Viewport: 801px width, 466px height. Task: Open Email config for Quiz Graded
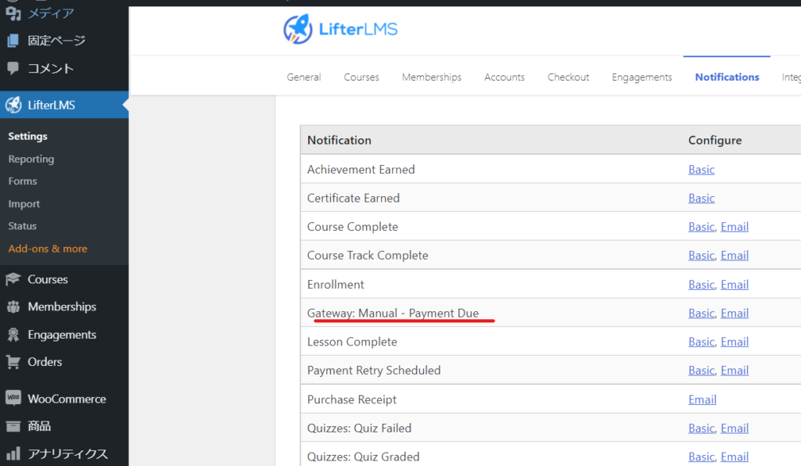[735, 457]
